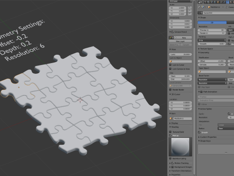Click the object icon in Bevel Object field
This screenshot has height=176, width=234.
pyautogui.click(x=229, y=71)
